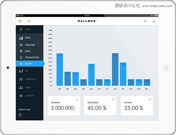Select the JAN bar in chart
This screenshot has height=135, width=176.
[x=60, y=69]
